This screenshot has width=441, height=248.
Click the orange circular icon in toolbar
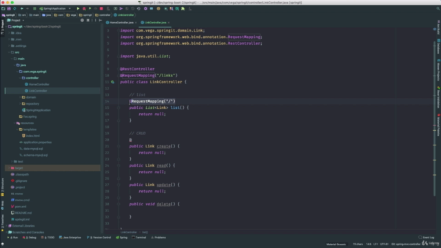coord(158,9)
